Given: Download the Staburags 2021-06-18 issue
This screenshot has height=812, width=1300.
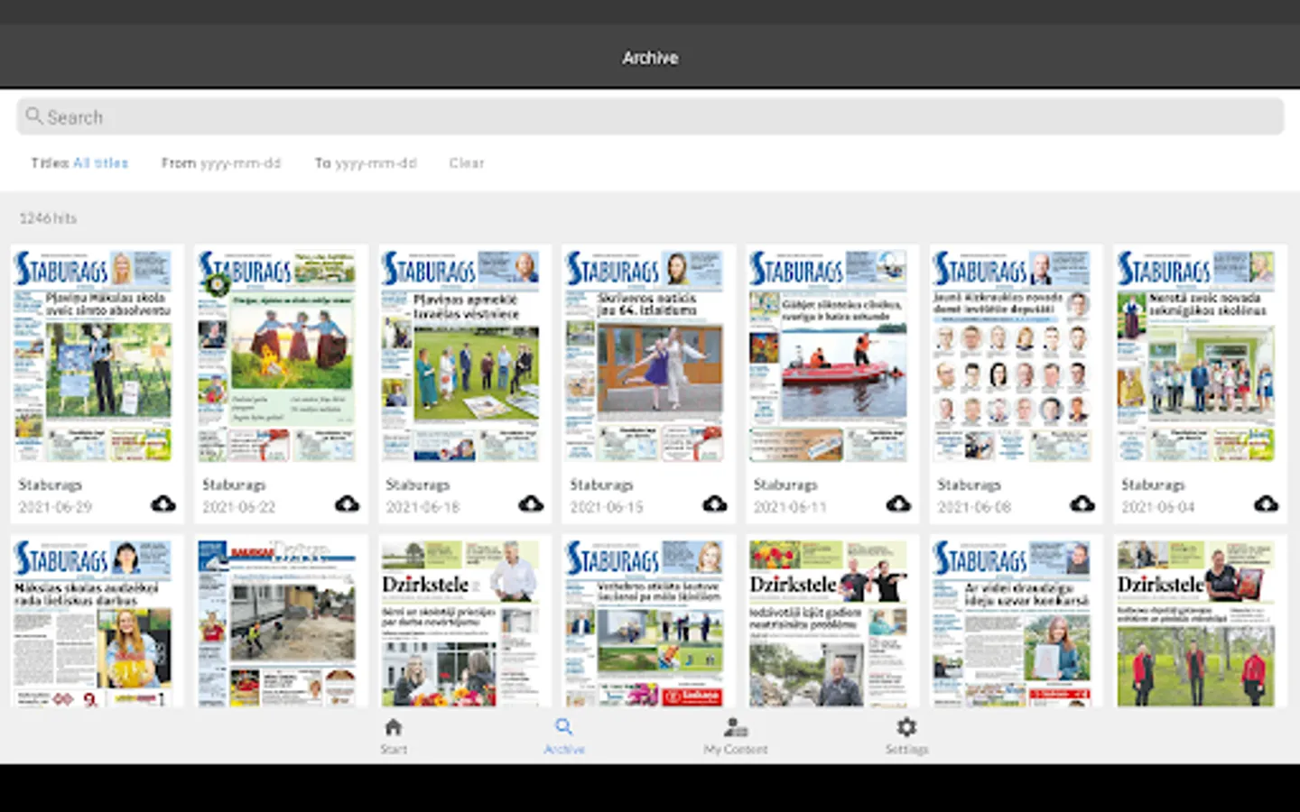Looking at the screenshot, I should pos(531,503).
